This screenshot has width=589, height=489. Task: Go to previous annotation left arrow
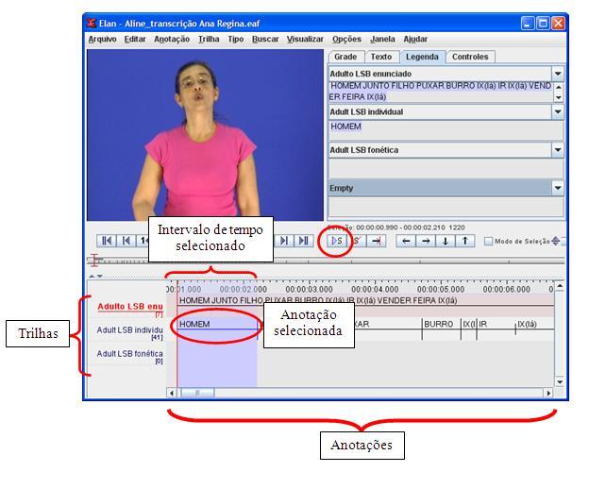406,241
